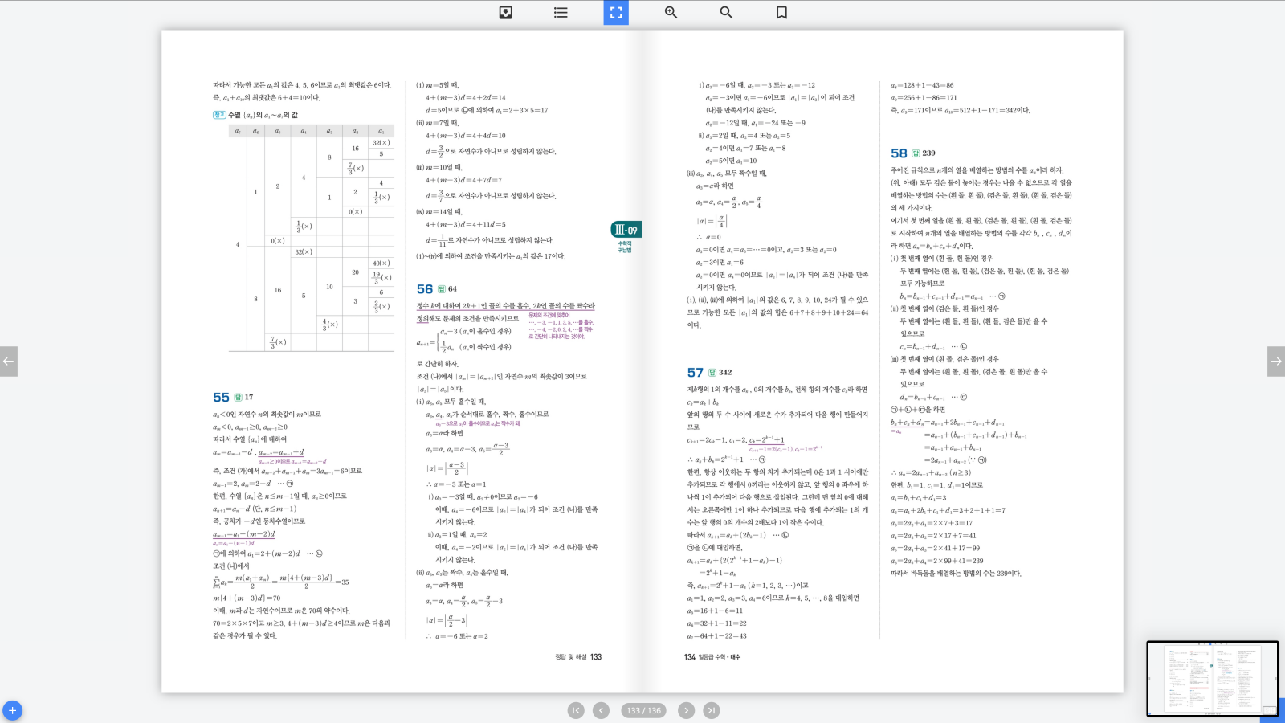1285x723 pixels.
Task: Click the gray right-arrow tab beside the pages
Action: pos(1275,361)
